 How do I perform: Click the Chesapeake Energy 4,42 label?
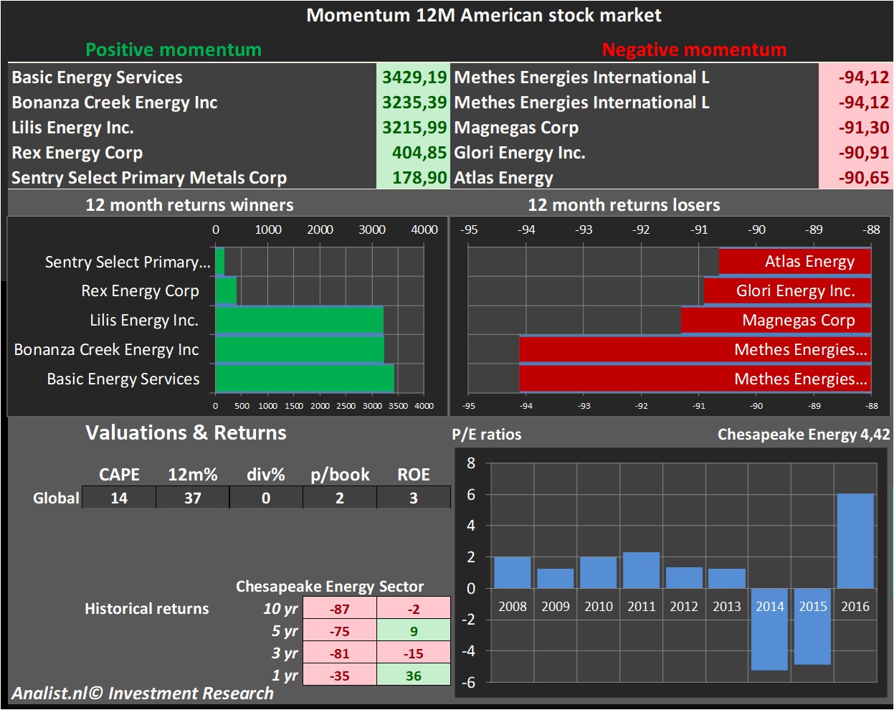[804, 435]
